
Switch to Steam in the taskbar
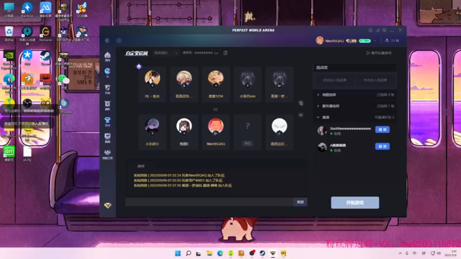[x=262, y=253]
